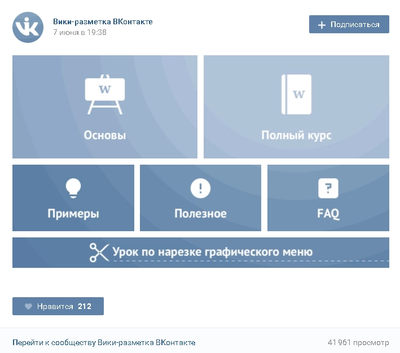Click the question mark icon above FAQ
The width and height of the screenshot is (400, 353).
[328, 188]
